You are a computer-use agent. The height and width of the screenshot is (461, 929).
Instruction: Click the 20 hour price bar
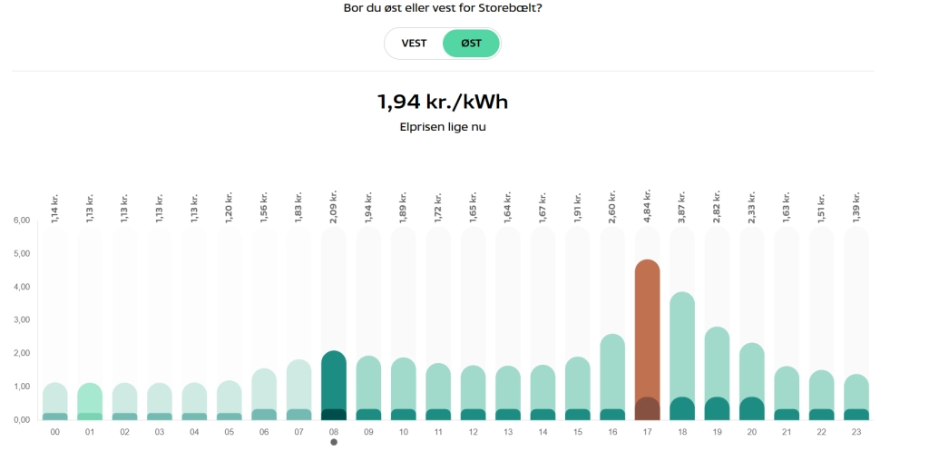pyautogui.click(x=752, y=382)
